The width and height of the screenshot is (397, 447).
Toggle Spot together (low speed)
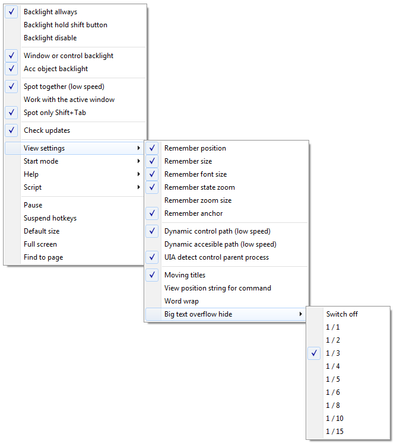[x=75, y=87]
